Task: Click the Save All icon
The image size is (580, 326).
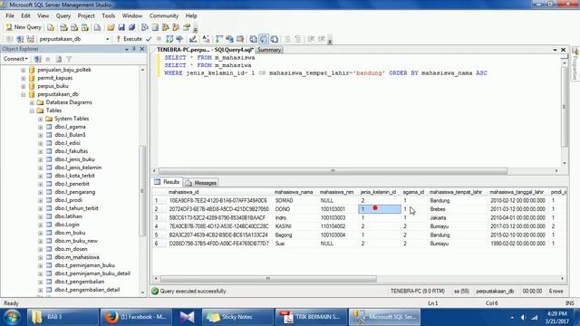Action: (131, 27)
